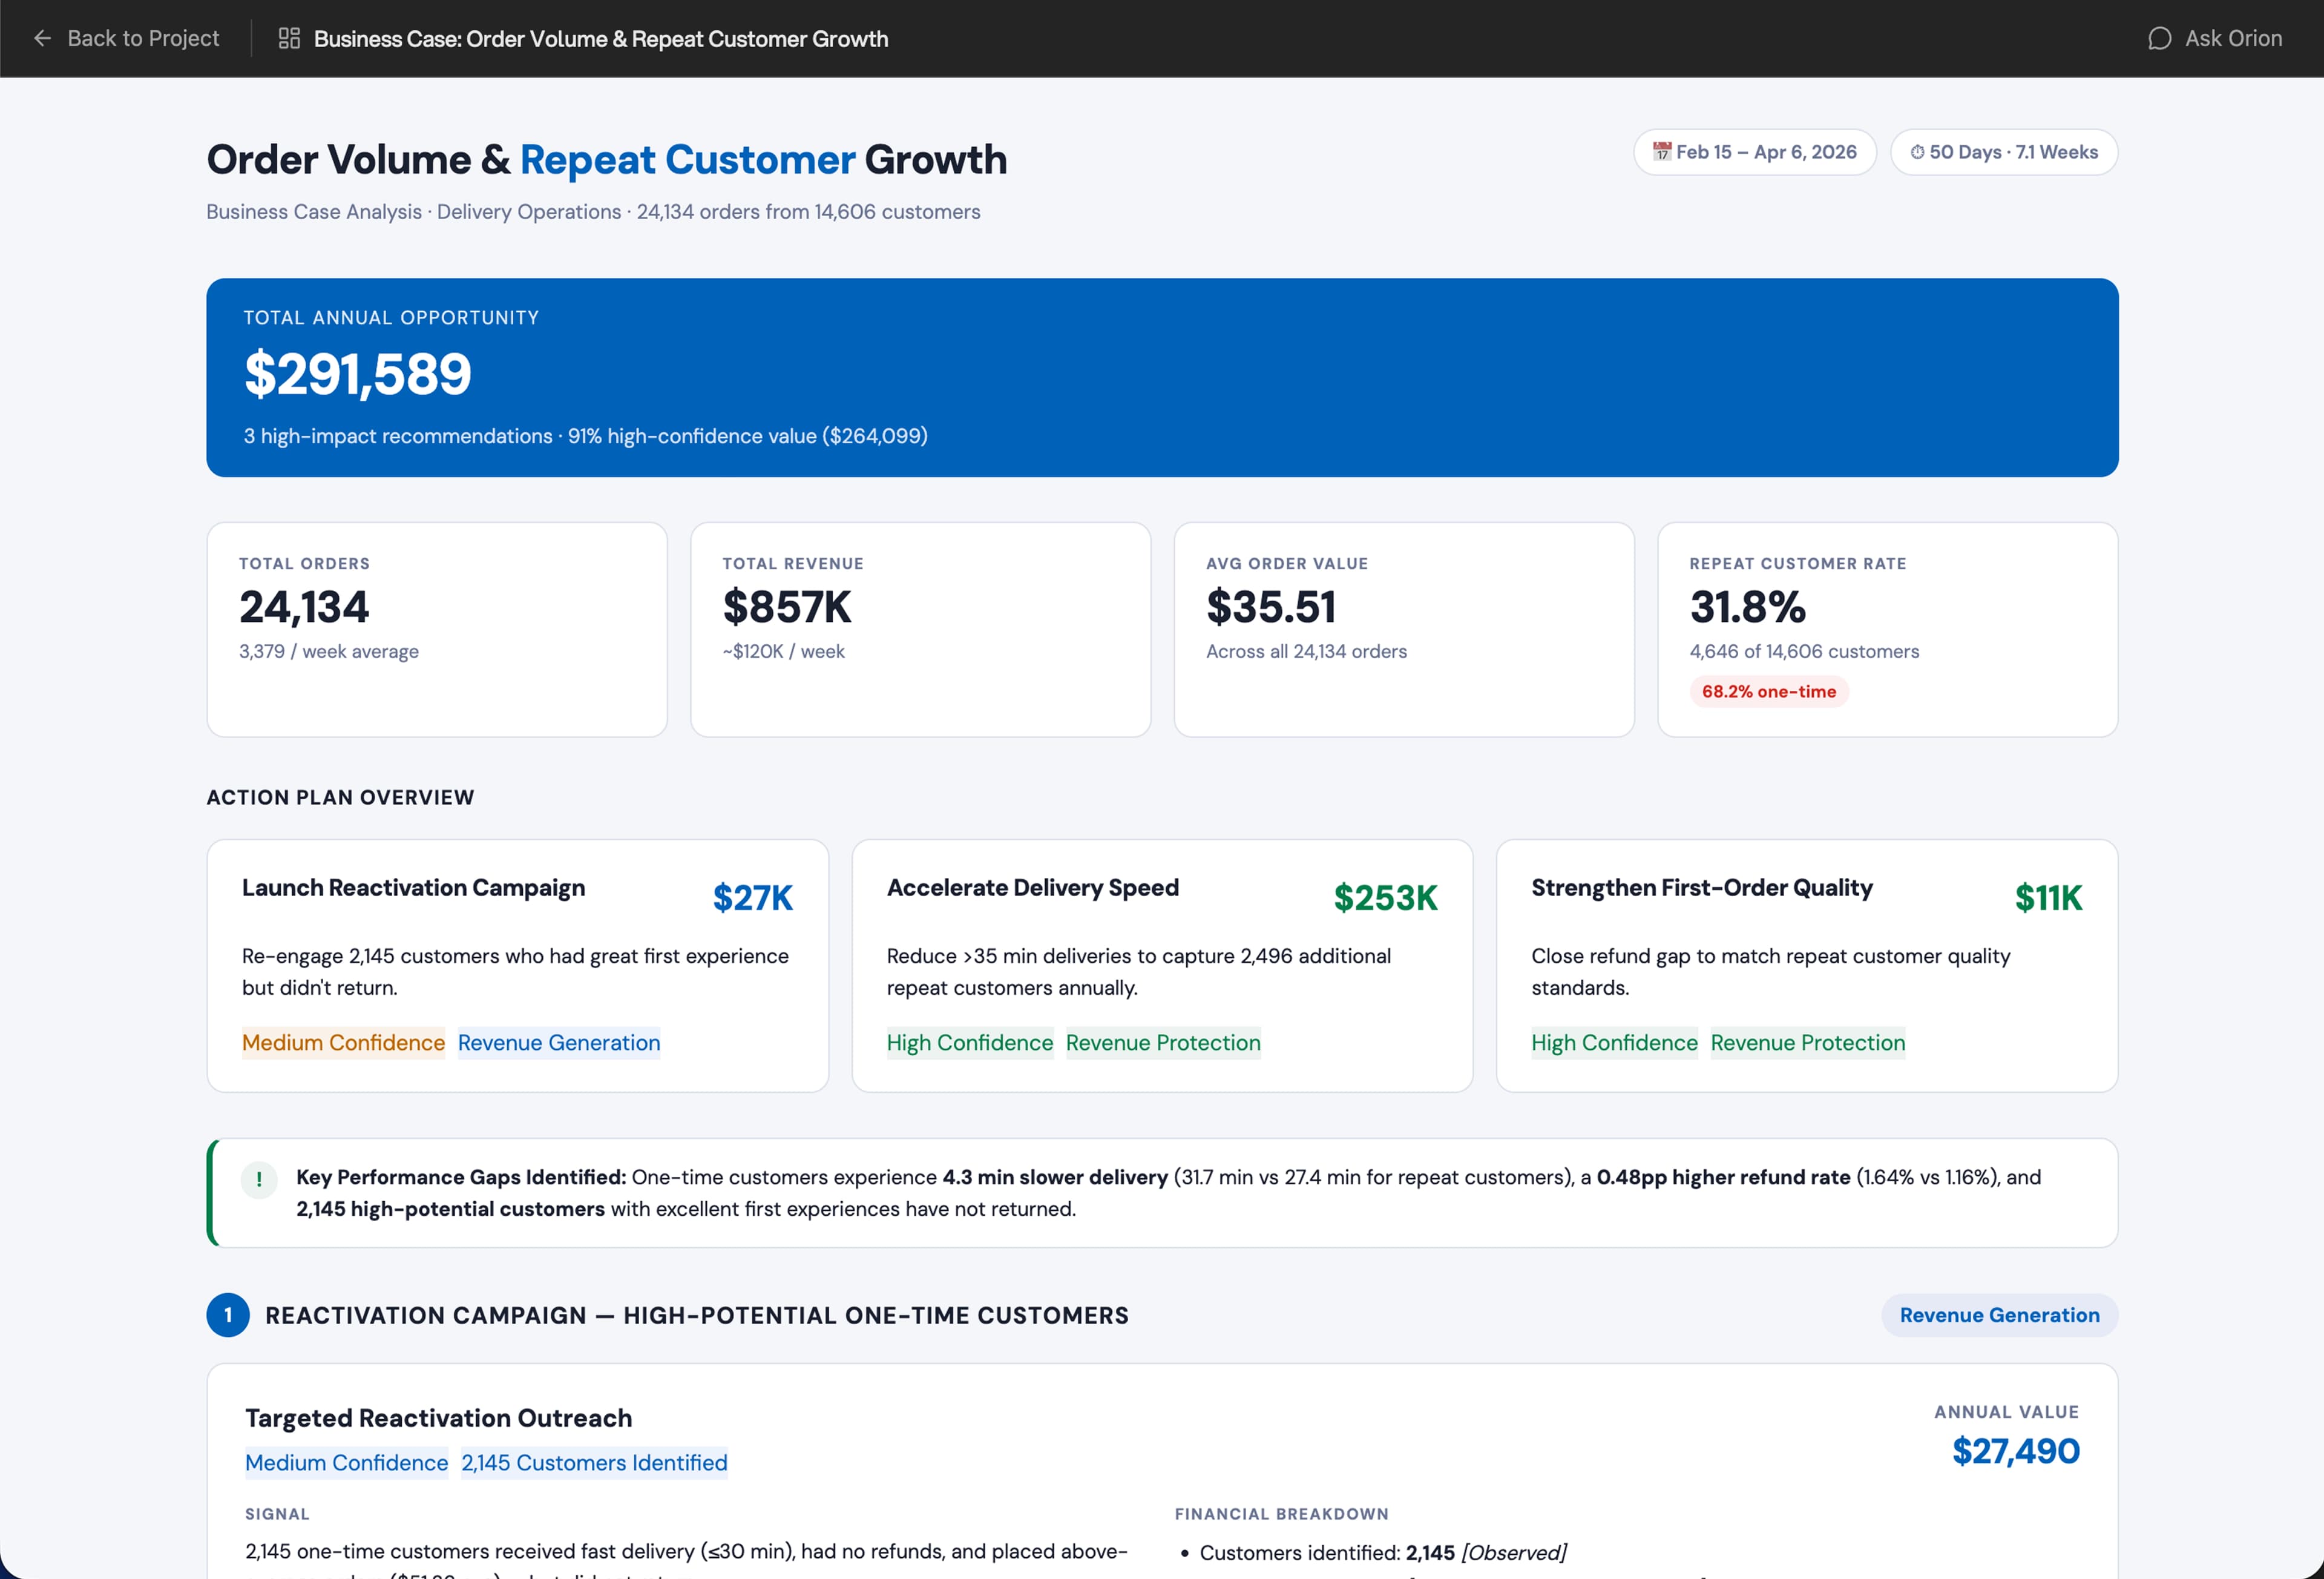This screenshot has width=2324, height=1579.
Task: Click the $291,589 total annual opportunity figure
Action: [357, 374]
